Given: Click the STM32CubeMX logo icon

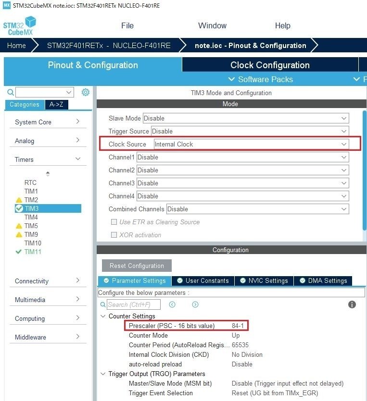Looking at the screenshot, I should pyautogui.click(x=19, y=25).
